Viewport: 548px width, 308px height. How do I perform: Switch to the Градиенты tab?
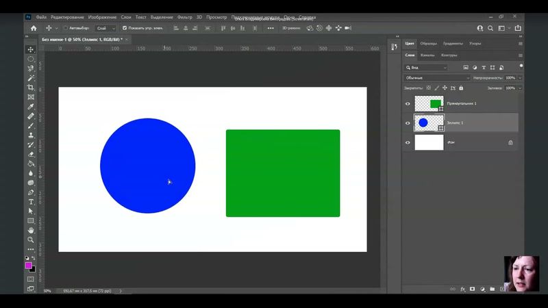tap(452, 43)
